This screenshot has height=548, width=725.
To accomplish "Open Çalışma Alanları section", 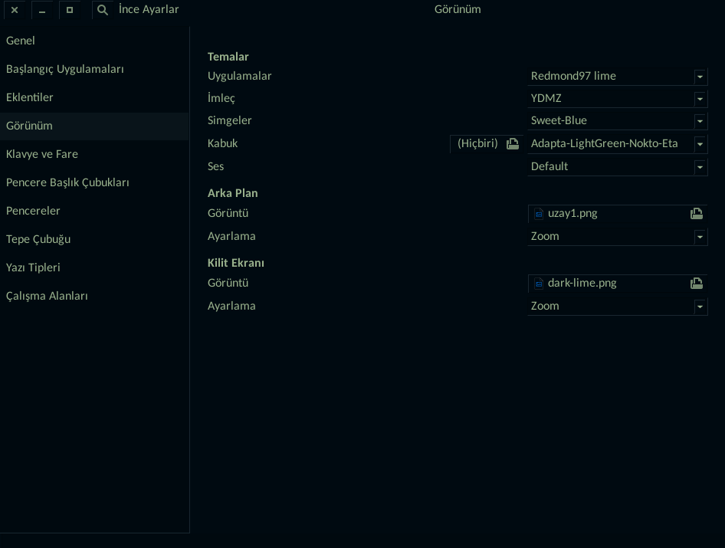I will [x=94, y=296].
